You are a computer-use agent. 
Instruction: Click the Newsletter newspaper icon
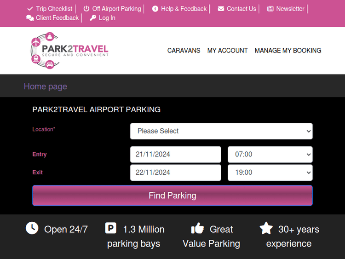tap(270, 9)
